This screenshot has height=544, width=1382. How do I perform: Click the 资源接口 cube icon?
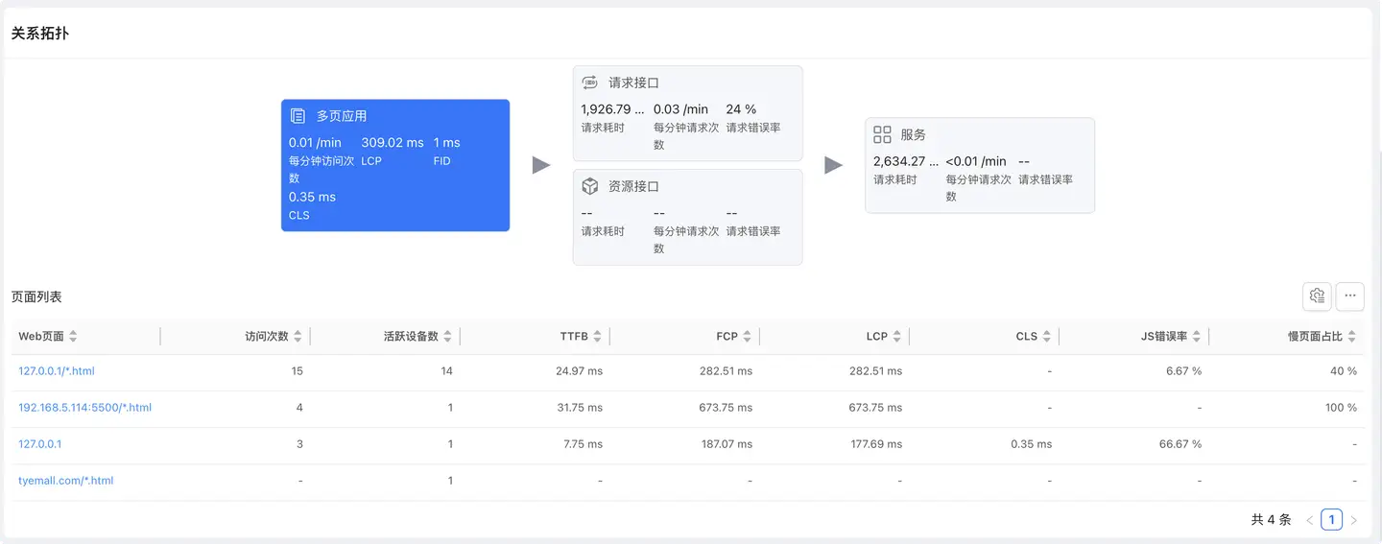point(590,186)
